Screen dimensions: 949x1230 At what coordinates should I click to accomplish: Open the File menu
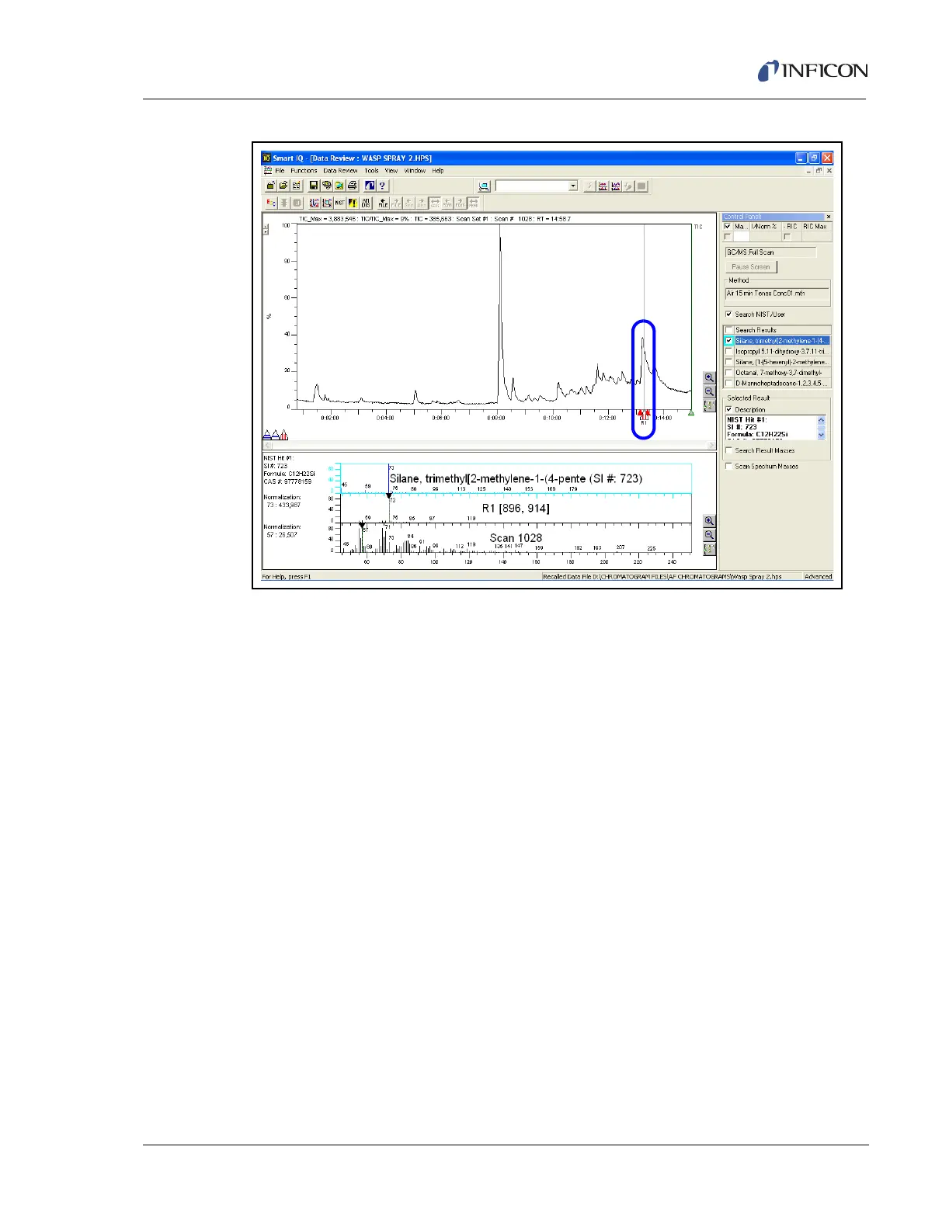click(280, 171)
